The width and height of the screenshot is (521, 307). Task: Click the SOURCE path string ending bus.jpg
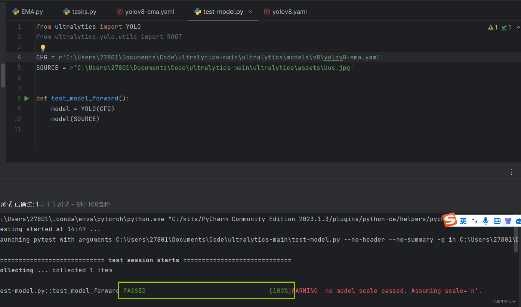[212, 68]
